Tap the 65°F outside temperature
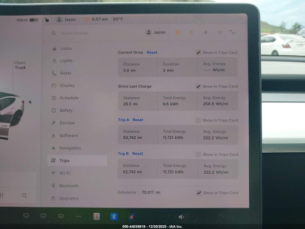 [118, 19]
